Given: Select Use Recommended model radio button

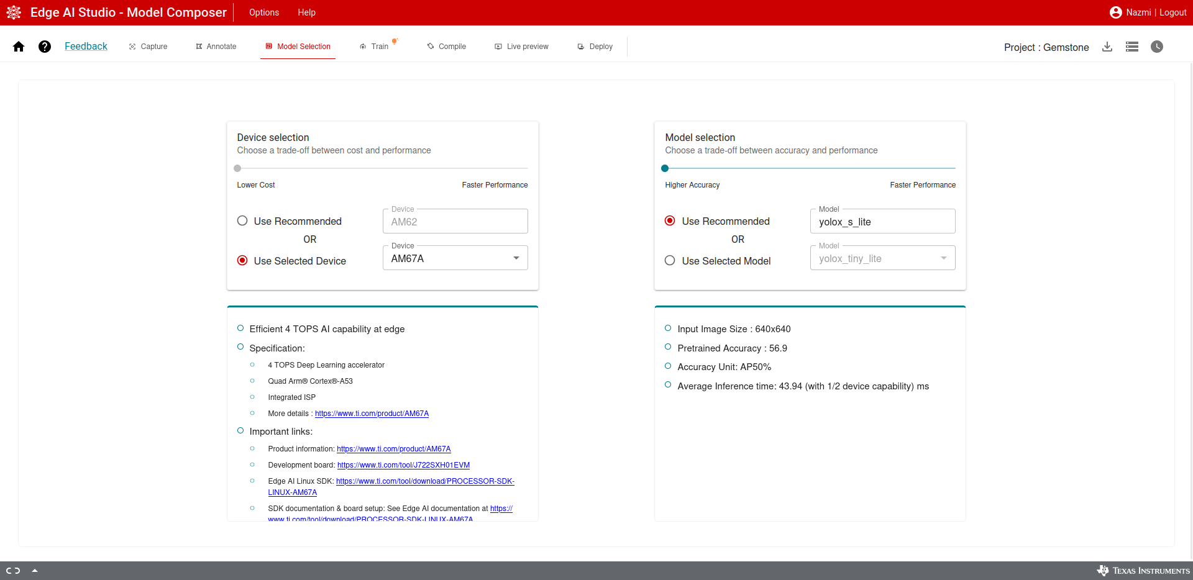Looking at the screenshot, I should 670,221.
